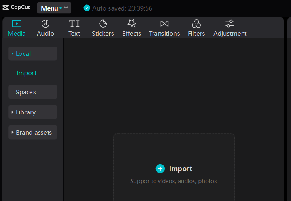291x201 pixels.
Task: Expand the Brand assets section
Action: pos(33,132)
